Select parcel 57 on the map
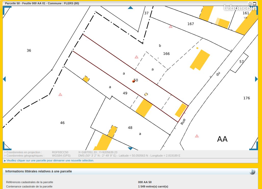 coord(241,62)
